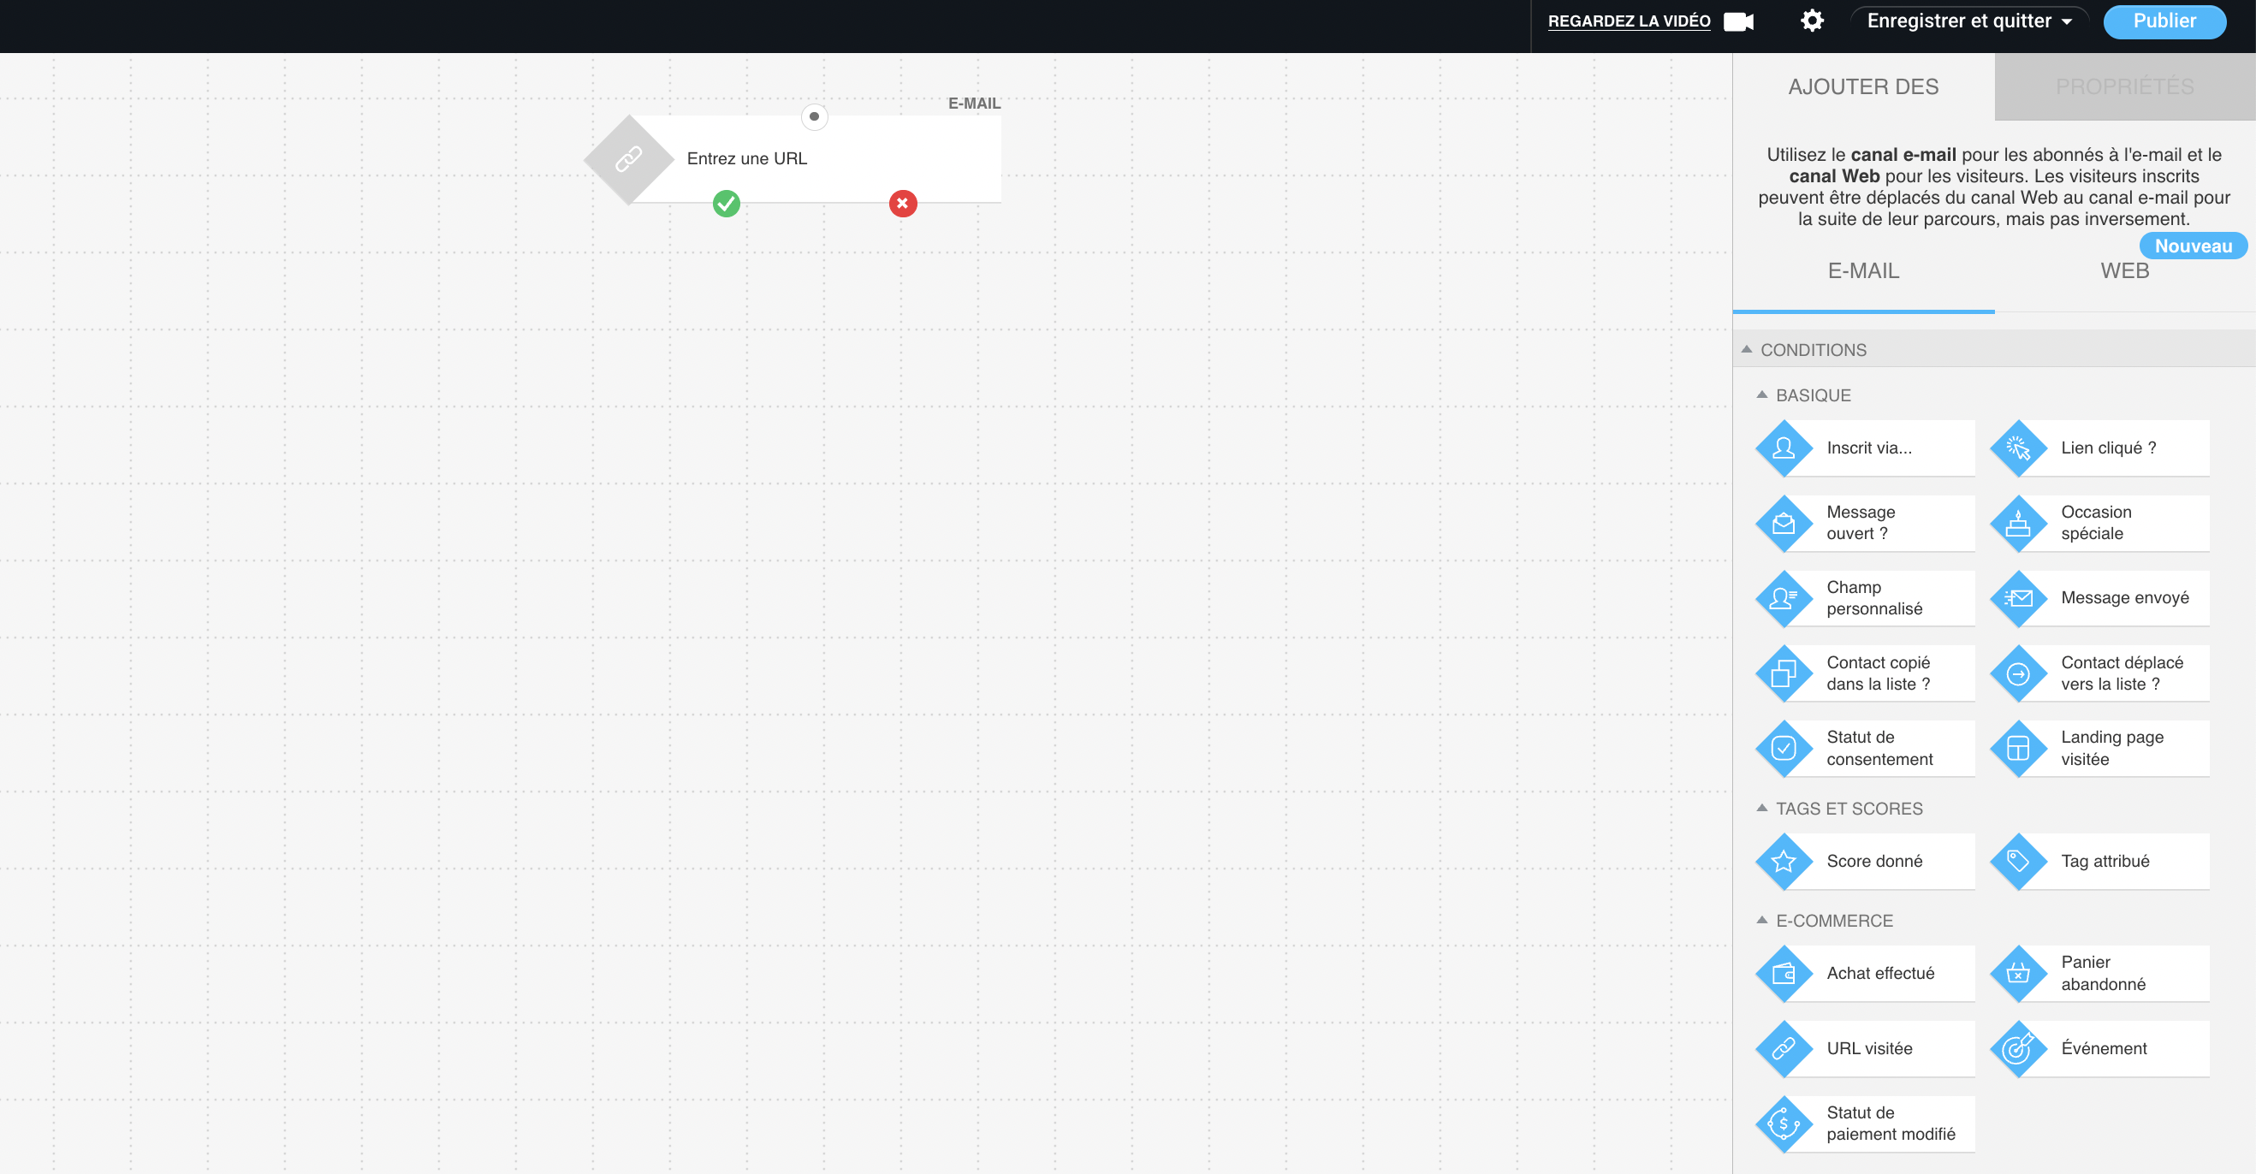Add a Message envoyé condition
The width and height of the screenshot is (2256, 1174).
pos(2099,598)
